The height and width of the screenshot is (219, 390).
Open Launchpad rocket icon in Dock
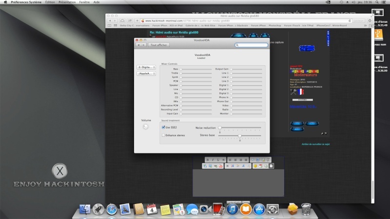[98, 209]
